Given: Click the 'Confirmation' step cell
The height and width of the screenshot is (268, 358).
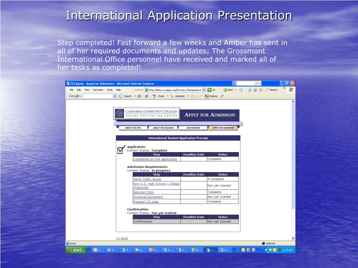Looking at the screenshot, I should (157, 222).
